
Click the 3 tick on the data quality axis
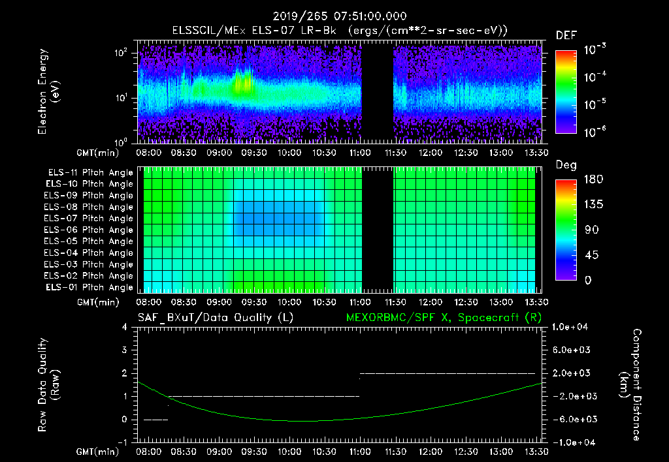point(125,350)
